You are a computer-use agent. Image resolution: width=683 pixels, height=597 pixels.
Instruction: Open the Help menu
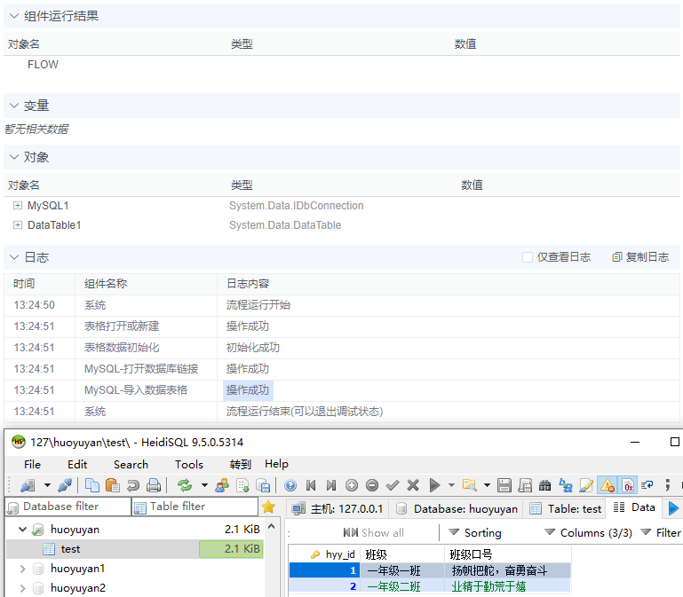pos(276,464)
